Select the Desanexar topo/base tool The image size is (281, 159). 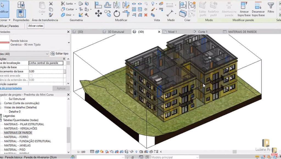258,9
